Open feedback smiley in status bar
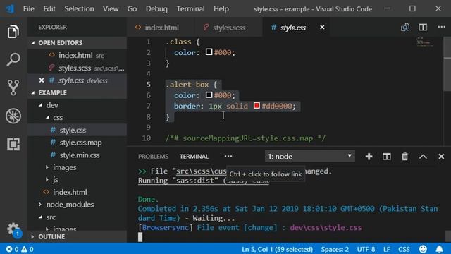Image resolution: width=451 pixels, height=254 pixels. [x=423, y=249]
